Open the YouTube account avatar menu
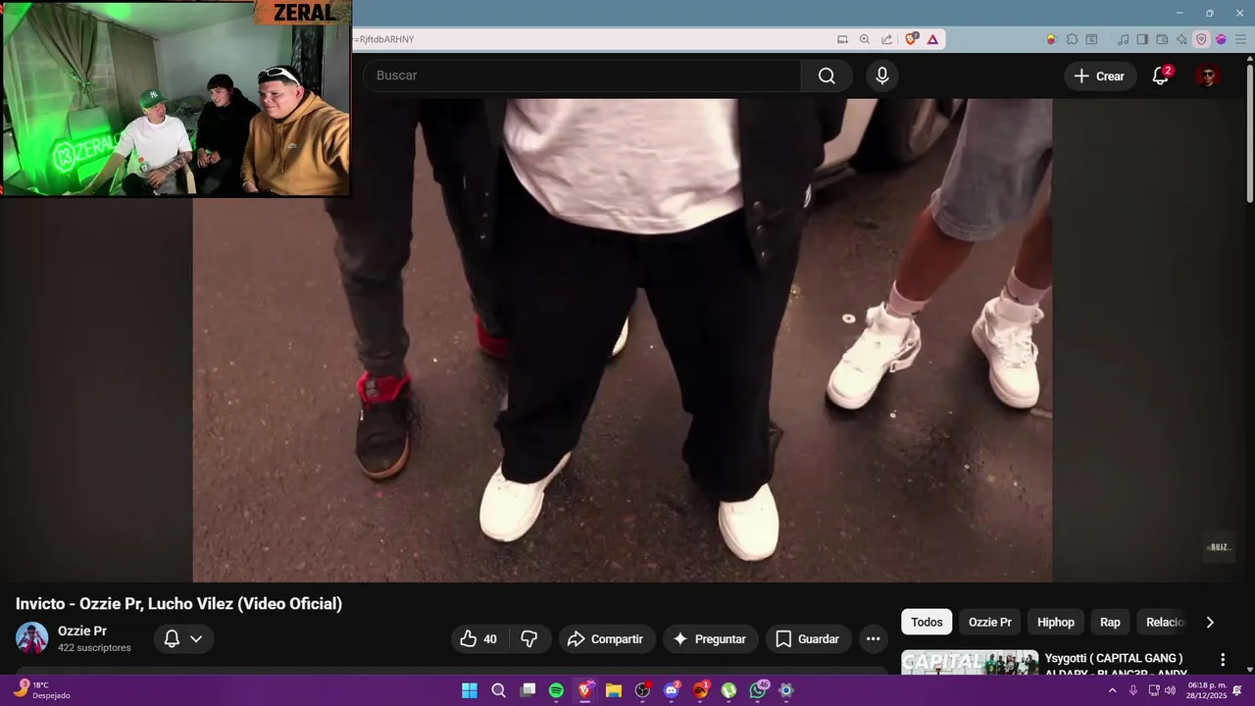1255x706 pixels. tap(1208, 76)
